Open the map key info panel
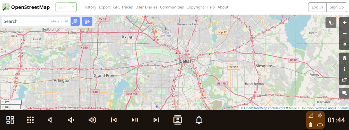This screenshot has height=130, width=349. pyautogui.click(x=344, y=69)
